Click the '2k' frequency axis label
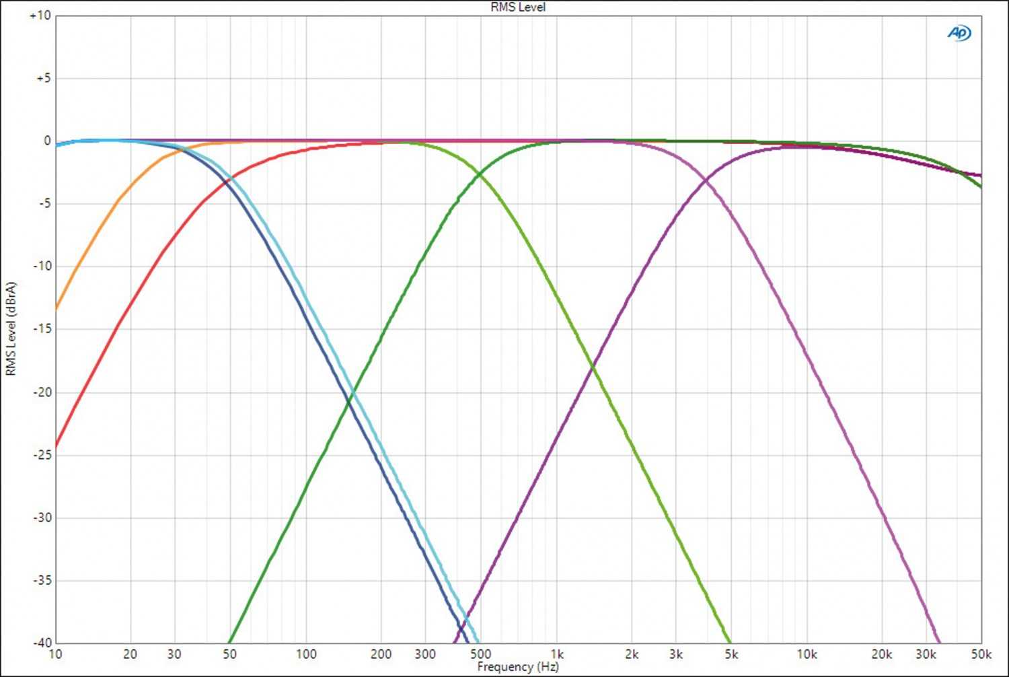This screenshot has height=677, width=1009. [632, 654]
